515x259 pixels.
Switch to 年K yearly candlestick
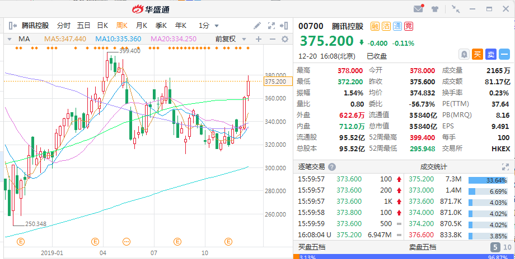[x=181, y=26]
